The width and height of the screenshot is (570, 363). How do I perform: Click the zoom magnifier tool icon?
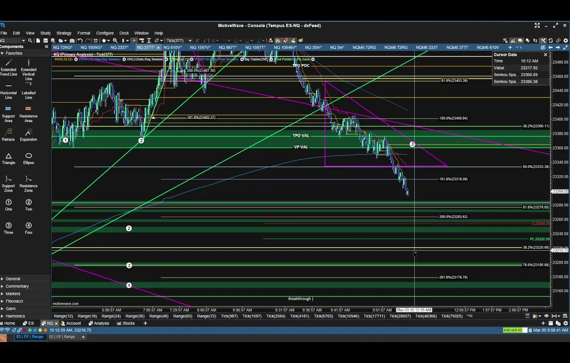click(x=115, y=41)
